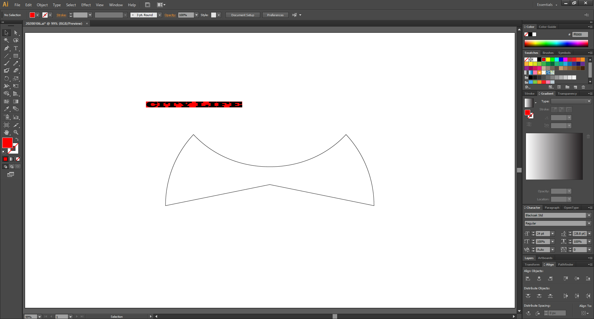Select the Rotate tool
The image size is (594, 319).
pyautogui.click(x=6, y=79)
